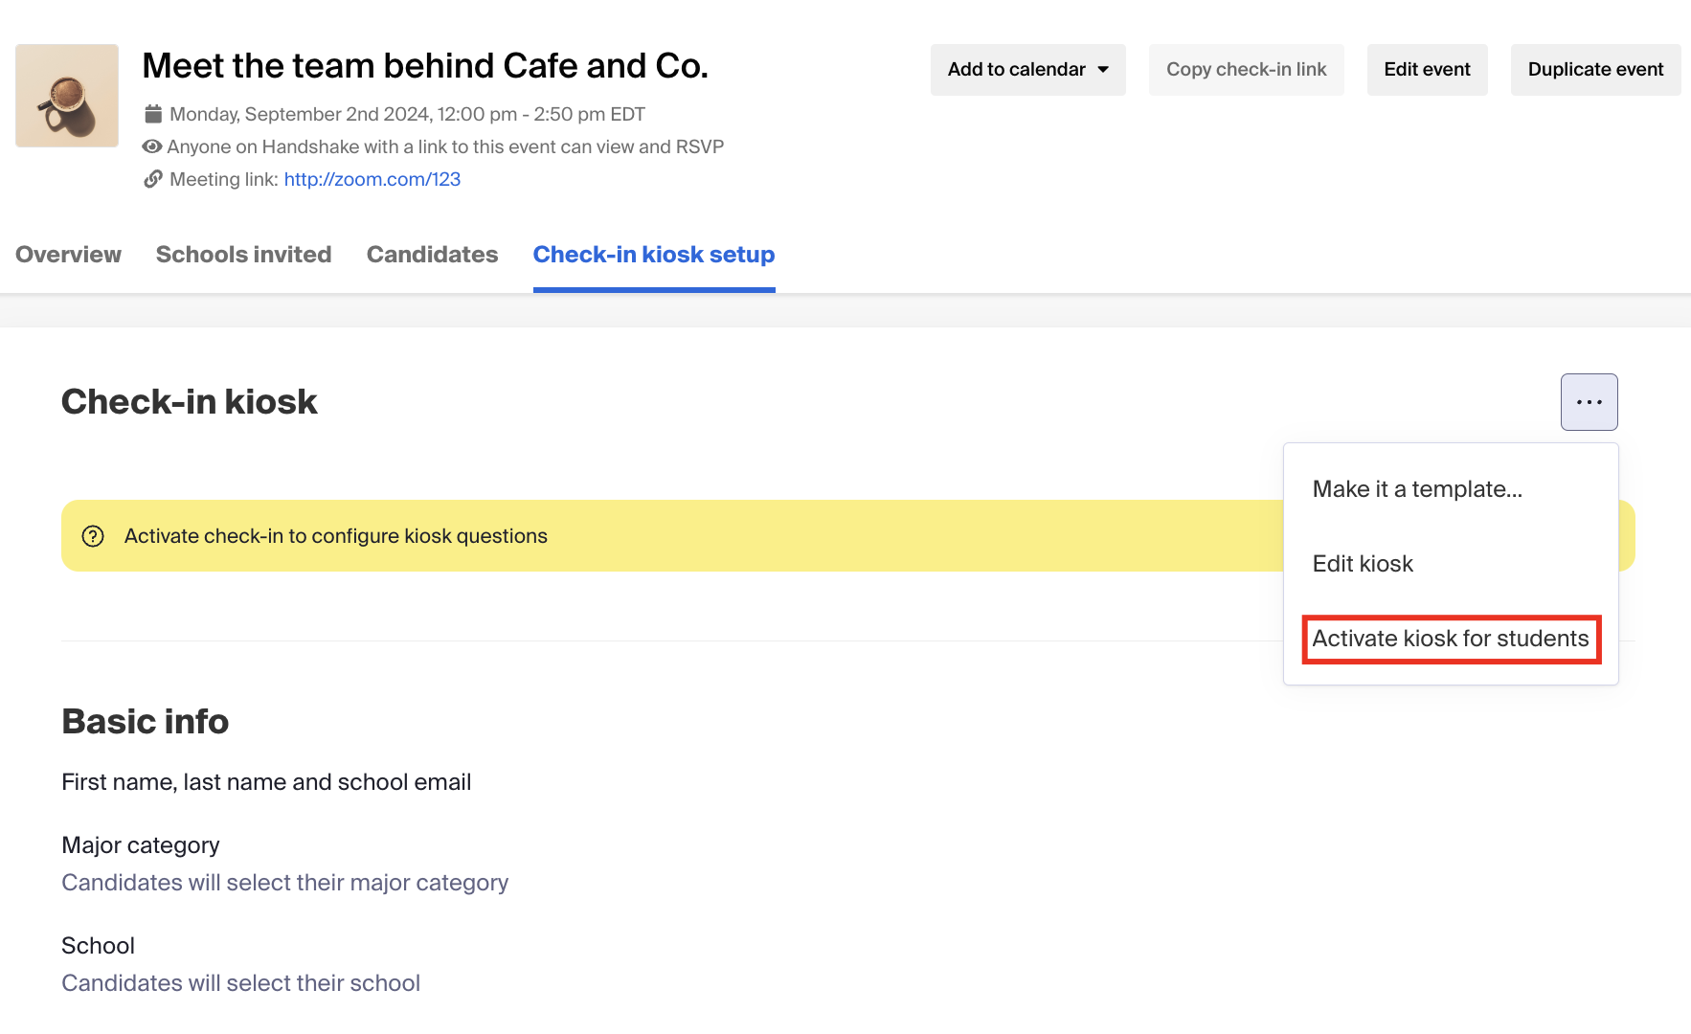
Task: Click the event title 'Meet the team behind Cafe and Co.'
Action: point(425,66)
